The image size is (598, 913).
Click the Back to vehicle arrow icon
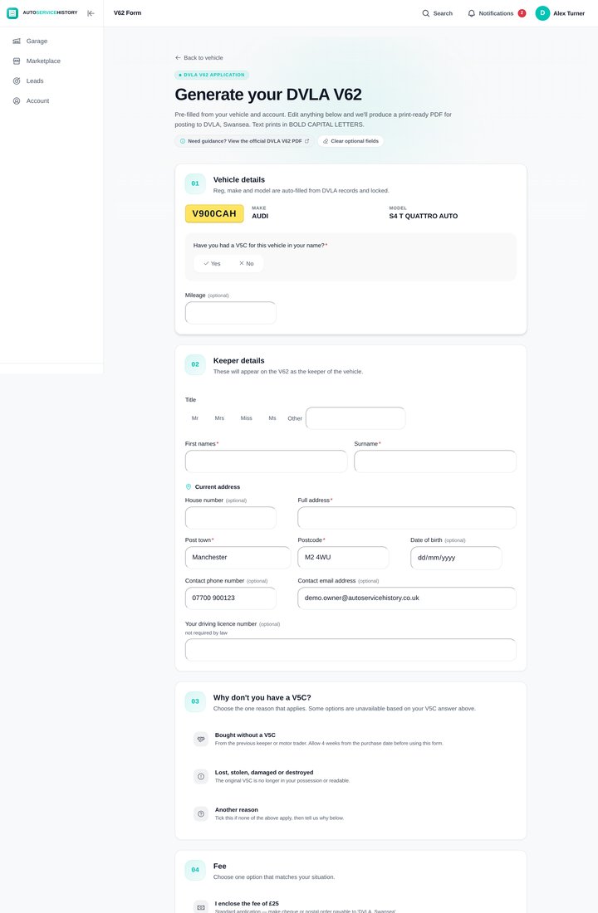(178, 57)
